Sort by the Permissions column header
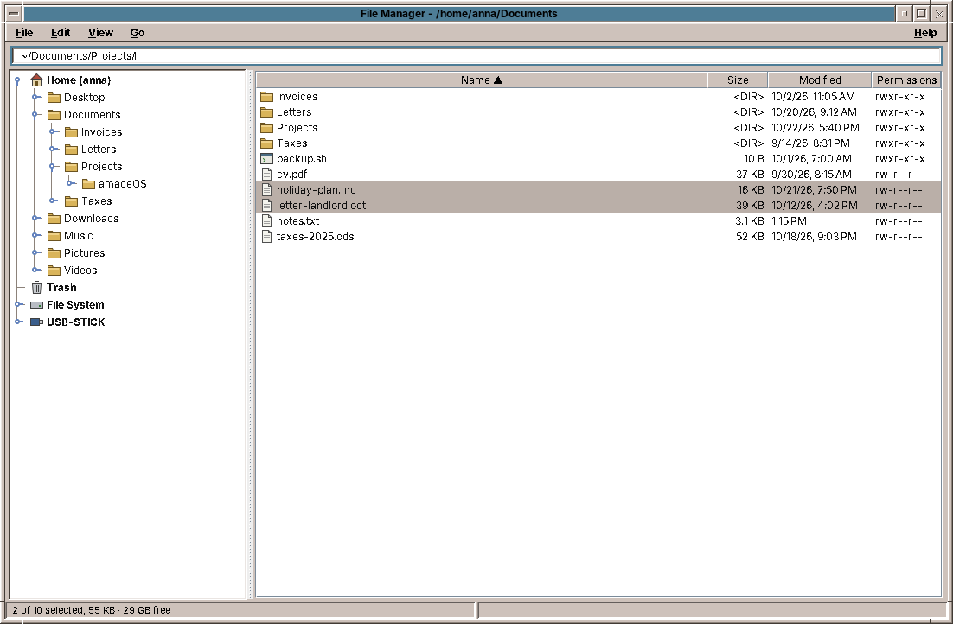The image size is (953, 624). click(x=906, y=80)
